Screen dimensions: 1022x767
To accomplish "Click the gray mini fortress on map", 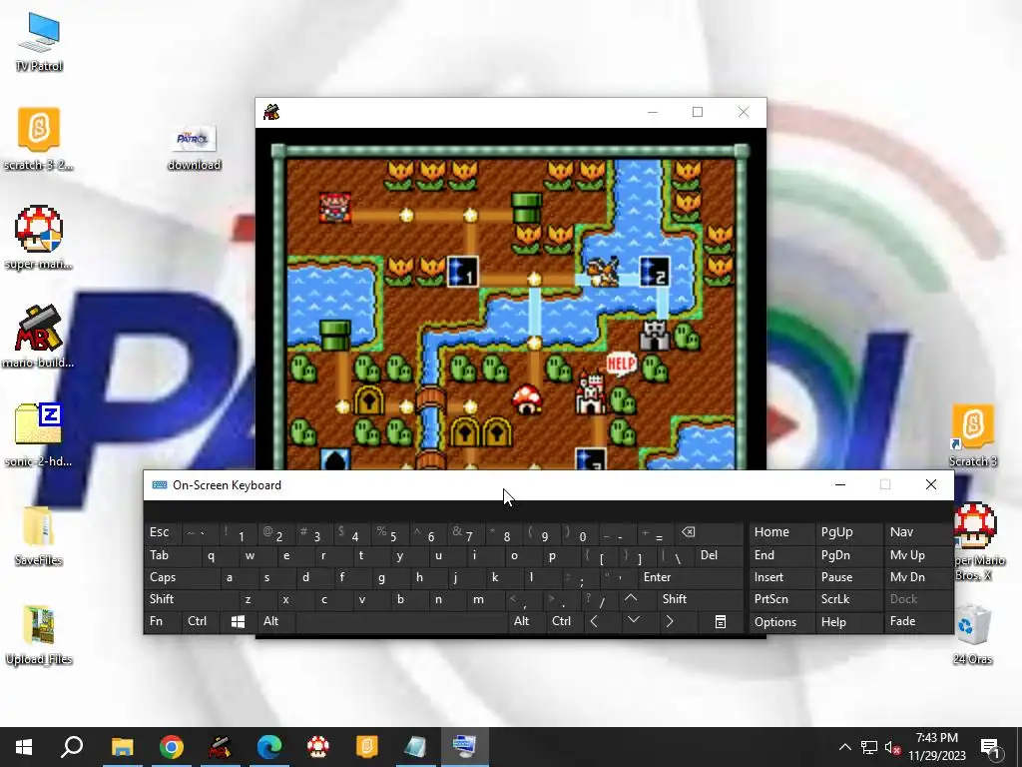I will tap(655, 336).
